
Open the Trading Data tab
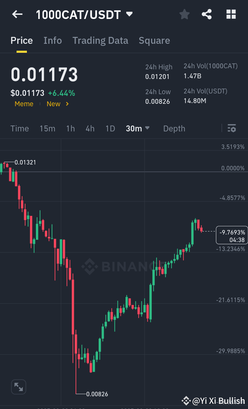[100, 40]
